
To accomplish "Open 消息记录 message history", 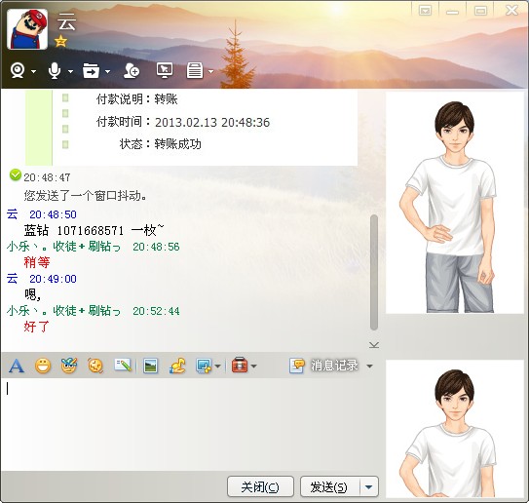I will 324,366.
